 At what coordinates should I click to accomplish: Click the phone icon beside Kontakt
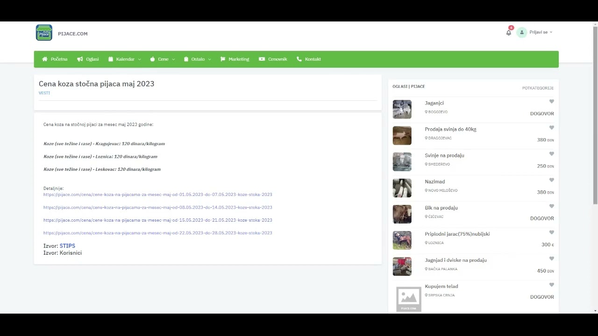pos(299,59)
